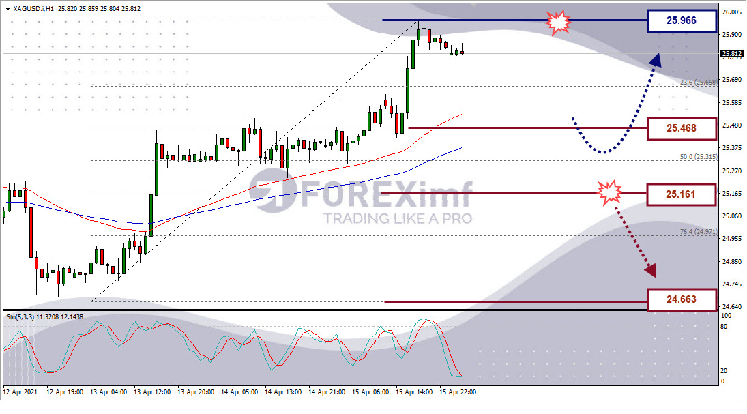Click the 25.480 price axis label
Viewport: 747px width, 414px height.
tap(732, 125)
